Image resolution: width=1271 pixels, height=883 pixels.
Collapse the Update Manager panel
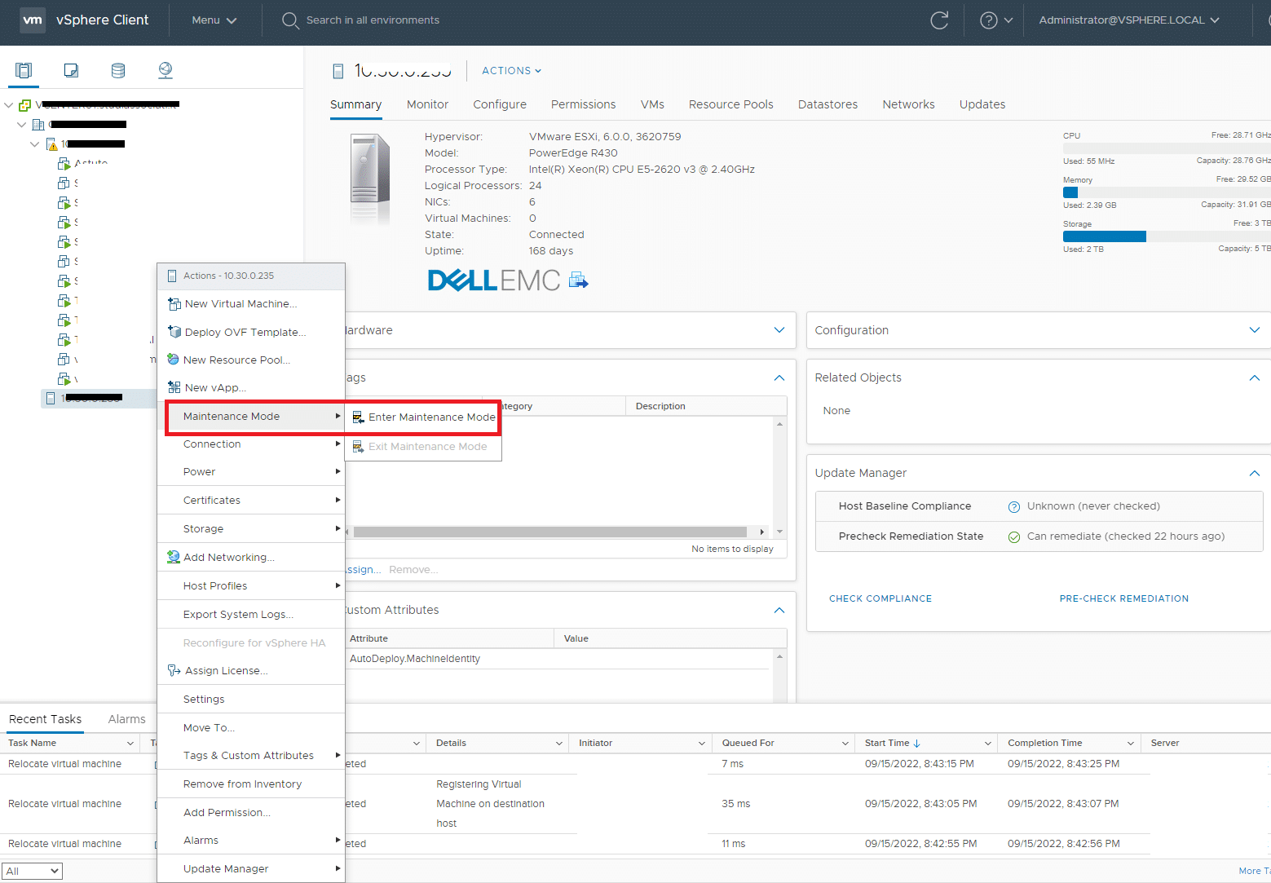tap(1255, 474)
